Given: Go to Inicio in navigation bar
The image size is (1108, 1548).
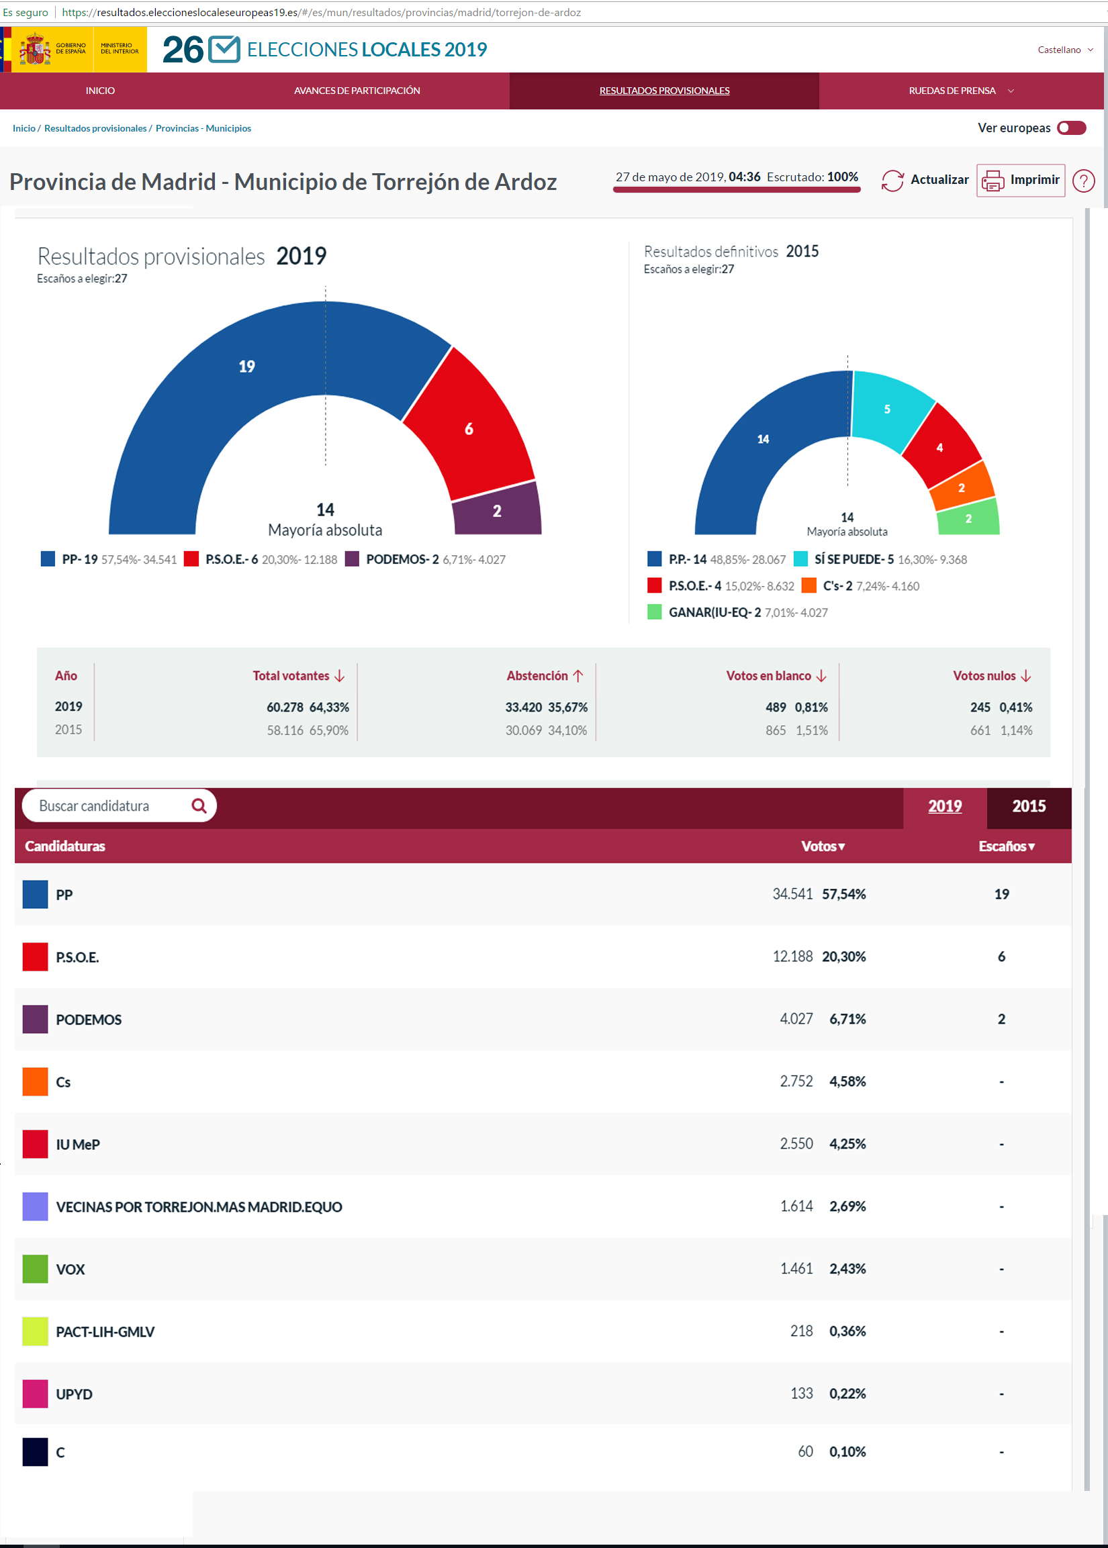Looking at the screenshot, I should click(x=100, y=91).
